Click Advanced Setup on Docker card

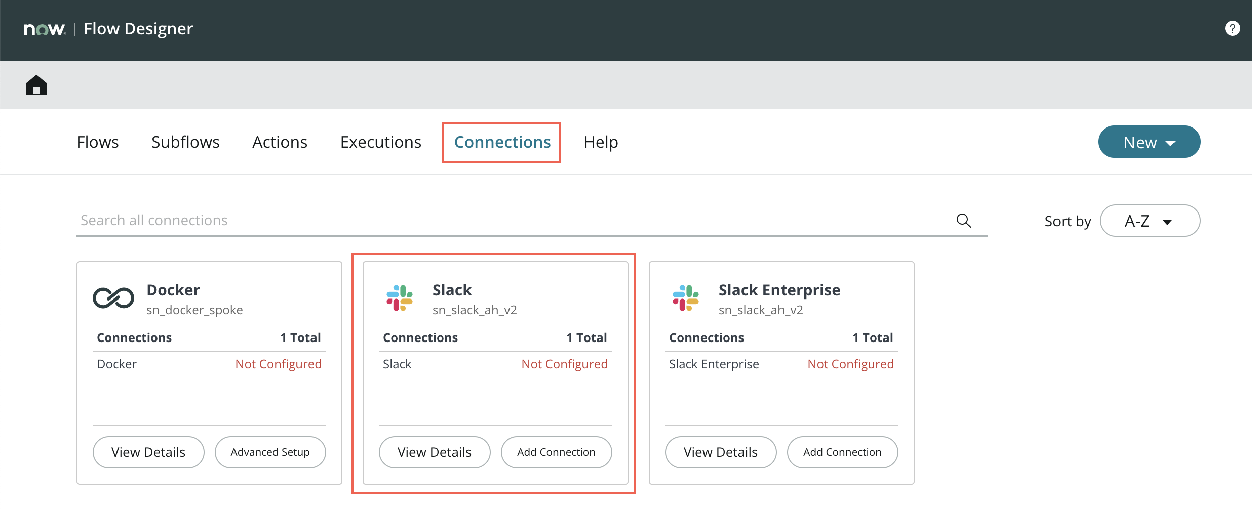[x=270, y=452]
